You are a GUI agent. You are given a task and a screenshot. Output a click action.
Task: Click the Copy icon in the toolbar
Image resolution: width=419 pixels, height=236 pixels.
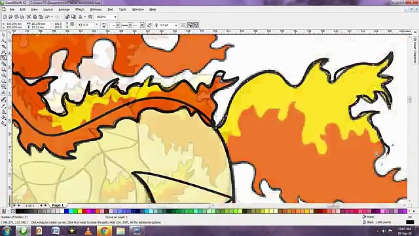pyautogui.click(x=35, y=16)
